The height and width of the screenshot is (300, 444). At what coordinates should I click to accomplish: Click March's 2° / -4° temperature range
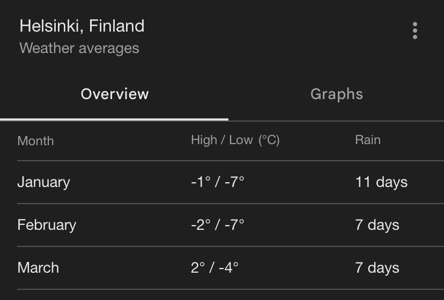click(214, 268)
